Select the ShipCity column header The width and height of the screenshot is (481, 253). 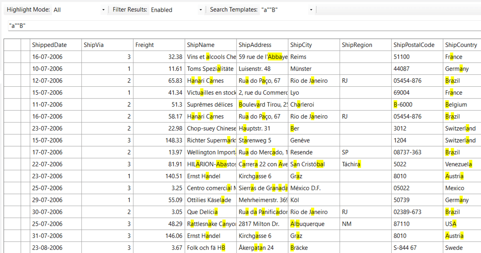313,45
